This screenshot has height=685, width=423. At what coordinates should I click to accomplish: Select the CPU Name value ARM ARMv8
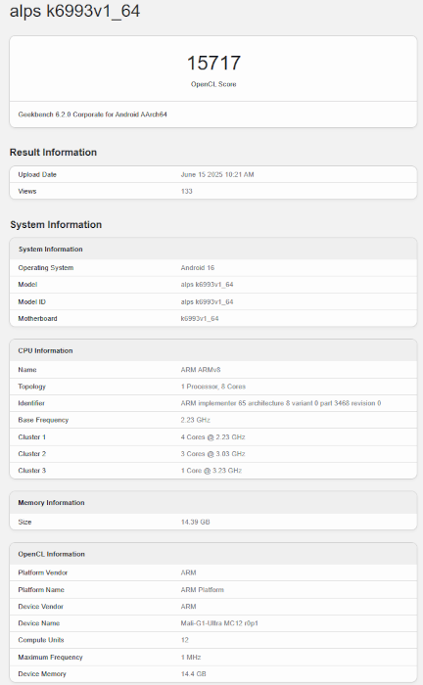click(x=201, y=370)
